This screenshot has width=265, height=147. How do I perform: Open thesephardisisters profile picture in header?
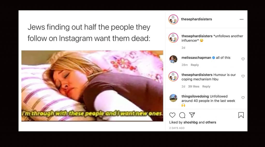173,19
